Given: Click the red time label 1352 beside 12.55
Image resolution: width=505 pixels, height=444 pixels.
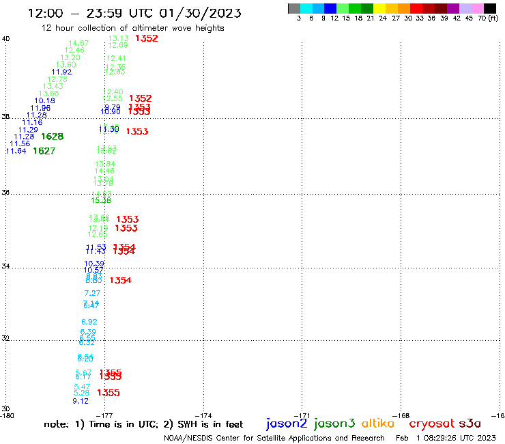Looking at the screenshot, I should pos(141,98).
